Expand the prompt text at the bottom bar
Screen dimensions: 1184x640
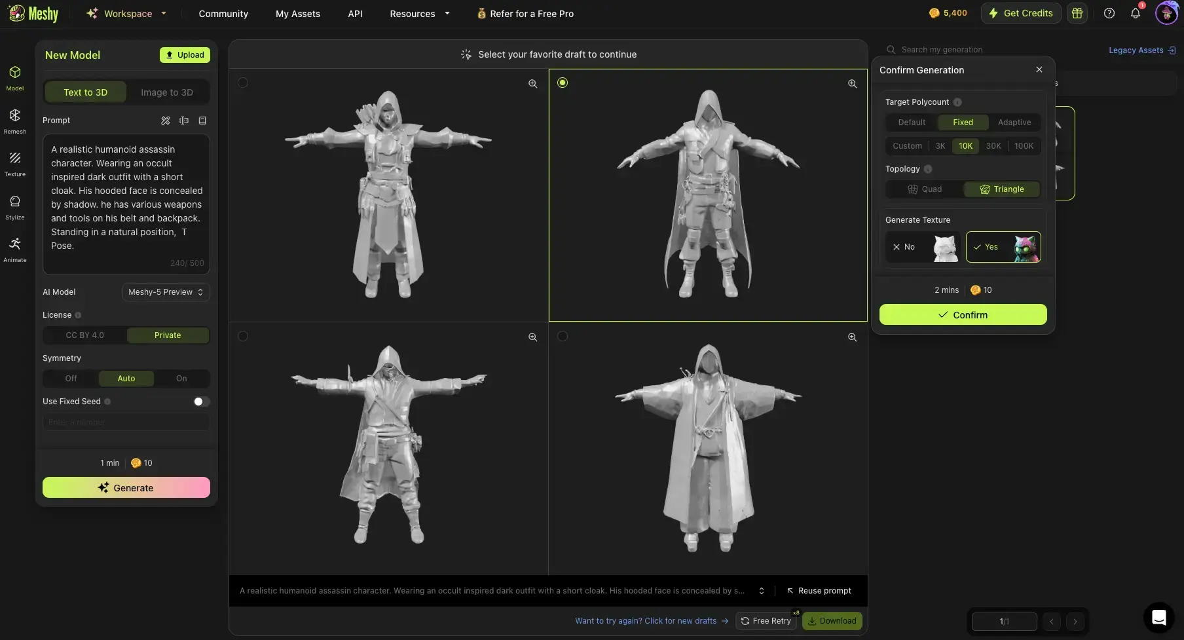[x=762, y=590]
